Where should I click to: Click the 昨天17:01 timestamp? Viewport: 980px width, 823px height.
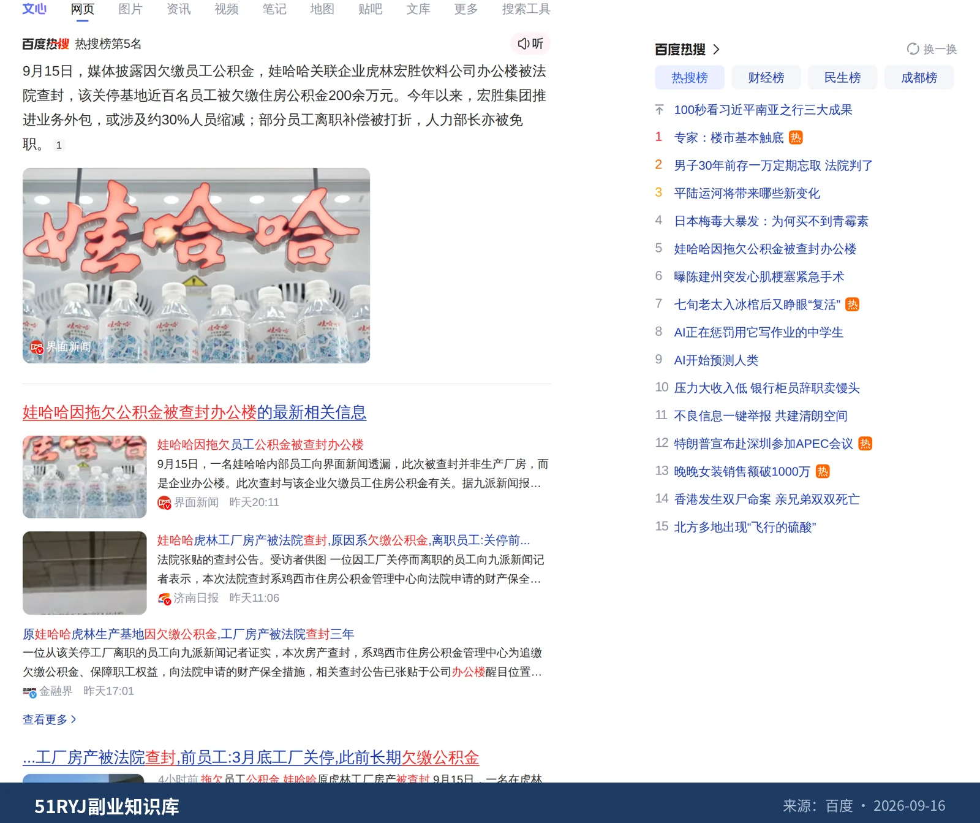(x=108, y=691)
